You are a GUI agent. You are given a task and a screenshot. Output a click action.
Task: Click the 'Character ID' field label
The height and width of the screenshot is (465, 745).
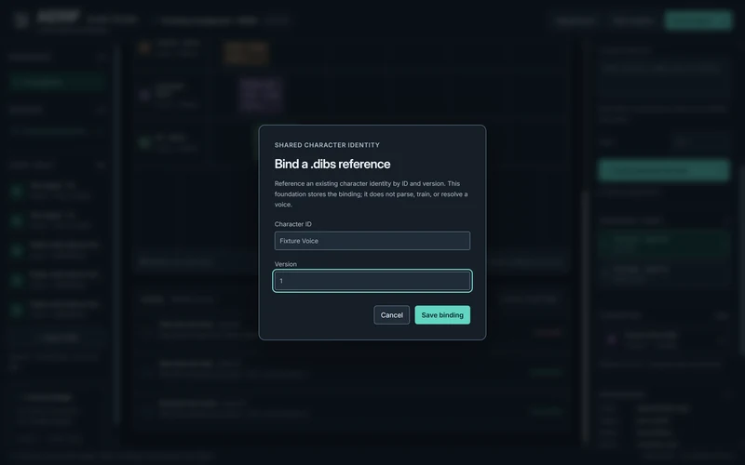coord(293,224)
